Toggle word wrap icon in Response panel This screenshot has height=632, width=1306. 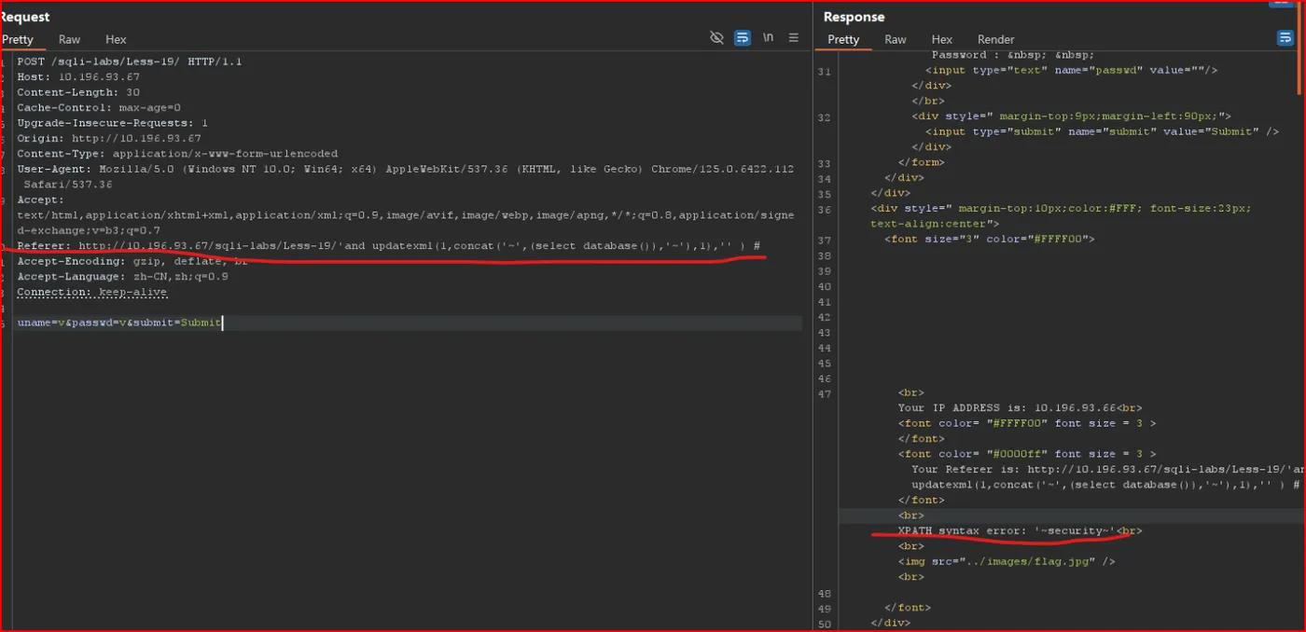(1285, 38)
